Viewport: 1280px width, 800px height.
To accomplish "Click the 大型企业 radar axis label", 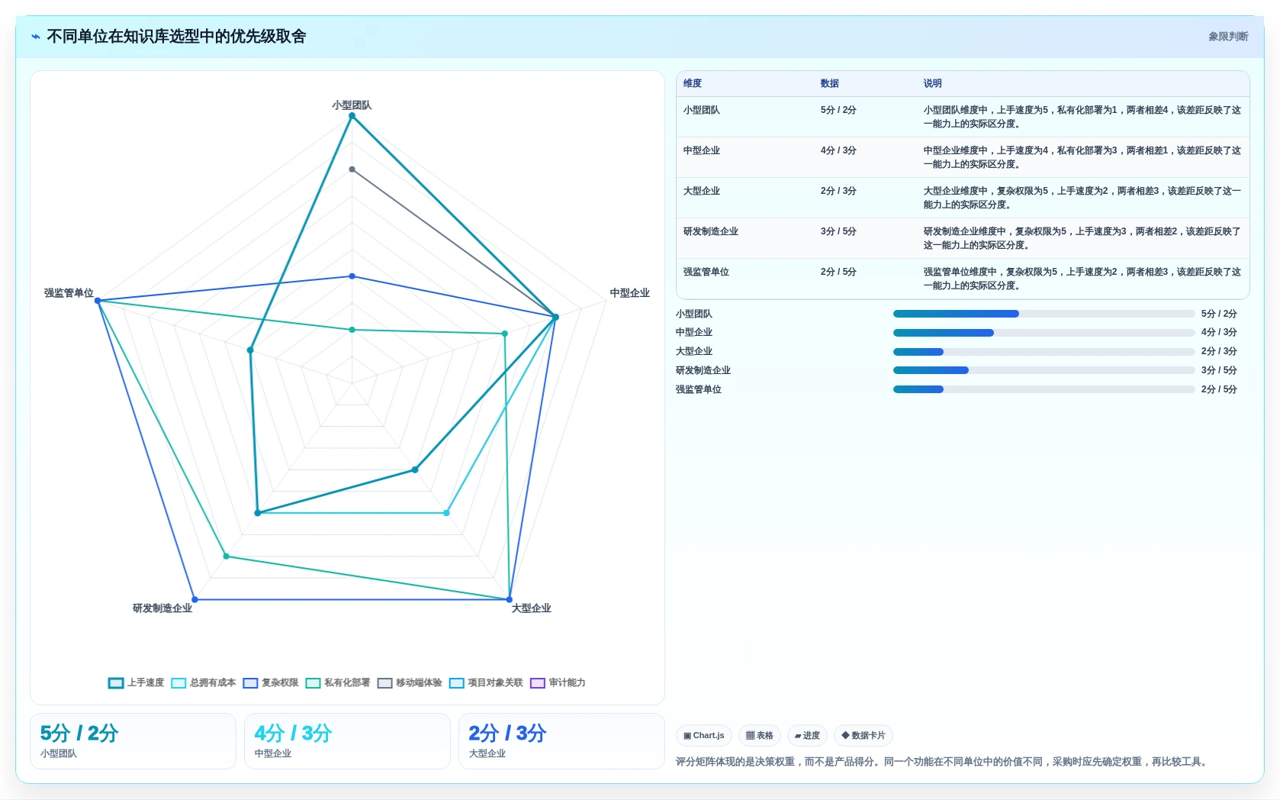I will click(x=532, y=608).
